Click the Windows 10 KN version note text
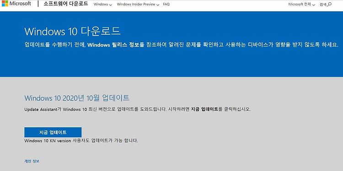 (x=81, y=141)
